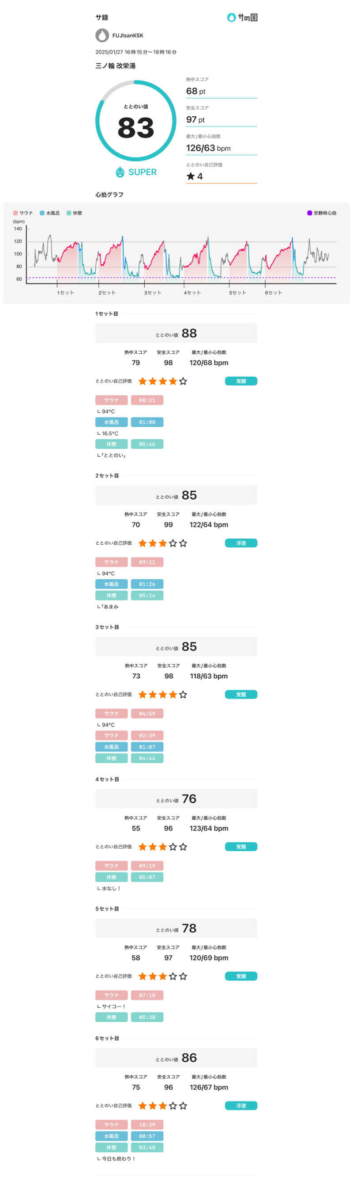Click the 浮遊 tag in 6セット目

pyautogui.click(x=241, y=1106)
